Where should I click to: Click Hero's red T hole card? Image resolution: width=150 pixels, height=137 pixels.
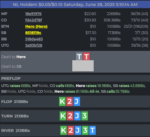tap(86, 56)
